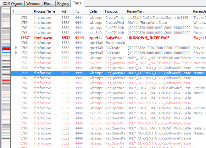Screen dimensions: 206x148
Task: Select row 1762 RpcRT4.Ndr
Action: (108, 28)
